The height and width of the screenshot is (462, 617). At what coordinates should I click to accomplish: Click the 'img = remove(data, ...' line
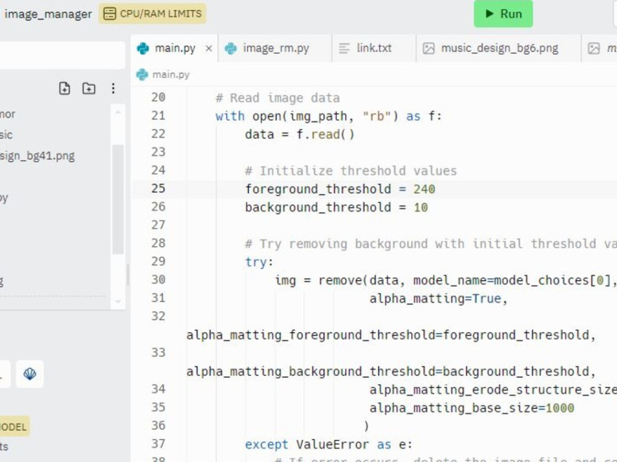pos(446,281)
